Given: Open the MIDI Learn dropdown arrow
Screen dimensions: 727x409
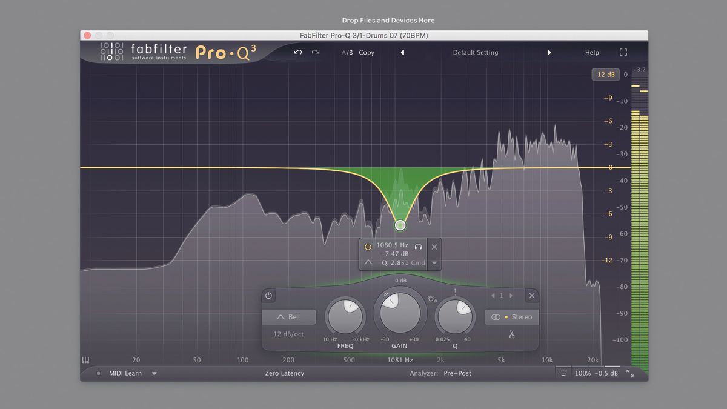Looking at the screenshot, I should [154, 373].
